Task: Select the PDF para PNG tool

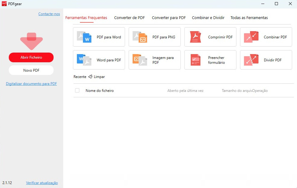Action: 154,37
